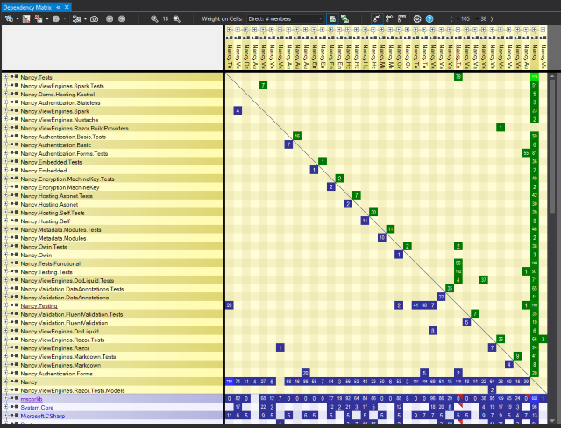Toggle the first green matrix mode button

pos(332,18)
